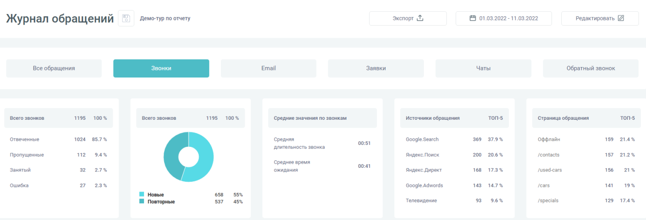Screen dimensions: 646x220
Task: Click the Google.Search value 369
Action: [x=477, y=139]
